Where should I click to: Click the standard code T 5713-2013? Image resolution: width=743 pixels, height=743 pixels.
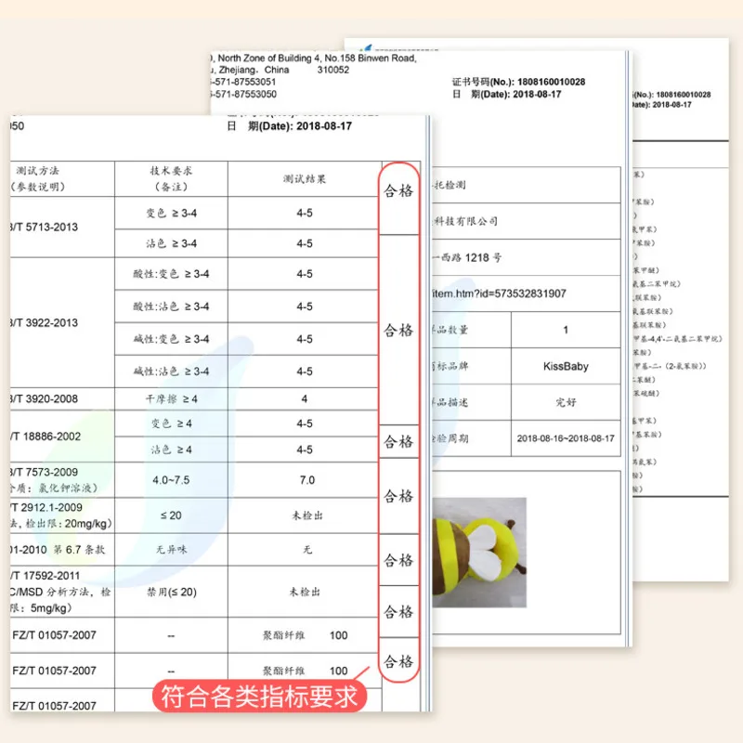(x=46, y=227)
